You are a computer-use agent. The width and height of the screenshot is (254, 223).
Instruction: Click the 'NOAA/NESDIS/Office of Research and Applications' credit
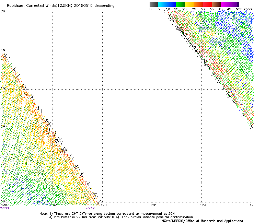click(x=202, y=221)
